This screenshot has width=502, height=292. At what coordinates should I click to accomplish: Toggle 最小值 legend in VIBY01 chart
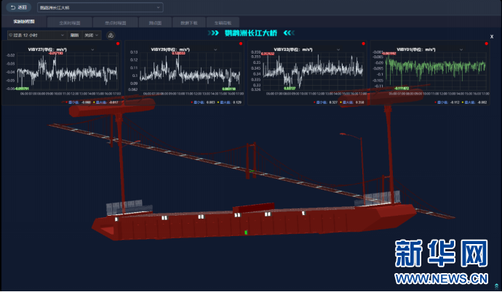coord(442,102)
